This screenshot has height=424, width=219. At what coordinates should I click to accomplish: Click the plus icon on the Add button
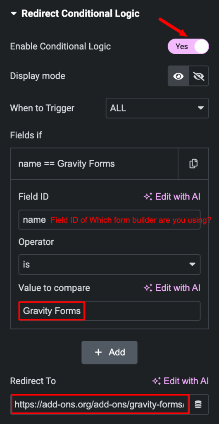coord(98,352)
